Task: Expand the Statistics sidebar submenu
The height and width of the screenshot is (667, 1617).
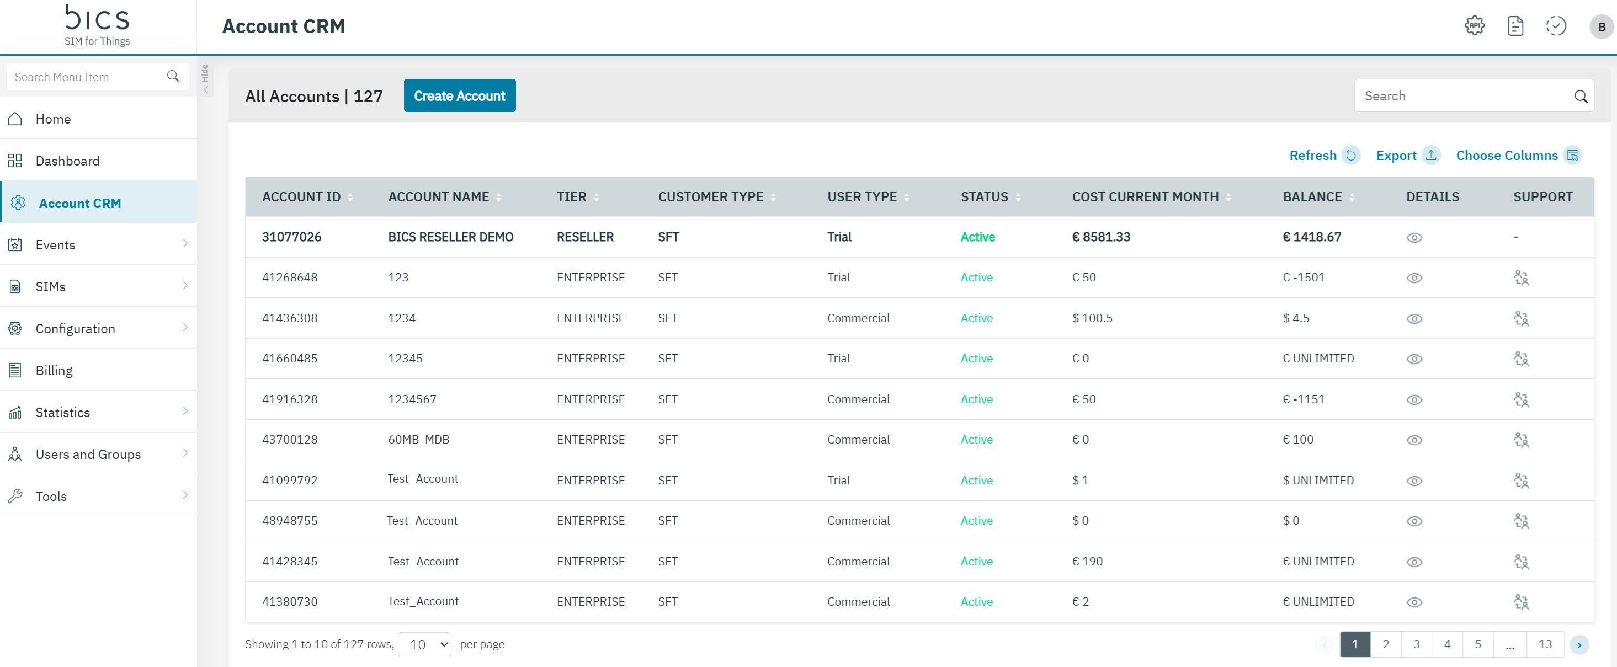Action: coord(185,412)
